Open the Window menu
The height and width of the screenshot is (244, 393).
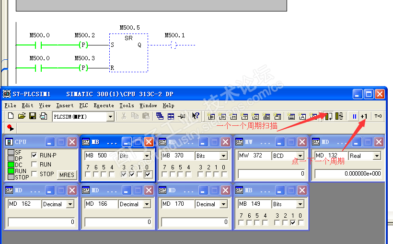point(148,105)
